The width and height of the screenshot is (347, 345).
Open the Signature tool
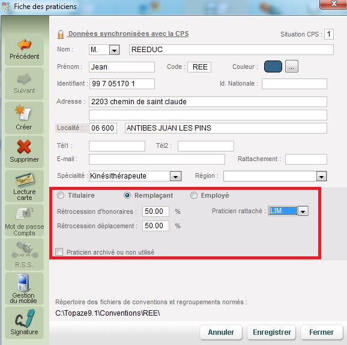25,323
